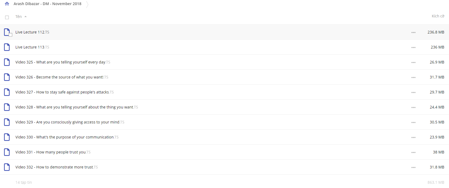Sort by name using Tên arrow

pyautogui.click(x=25, y=17)
